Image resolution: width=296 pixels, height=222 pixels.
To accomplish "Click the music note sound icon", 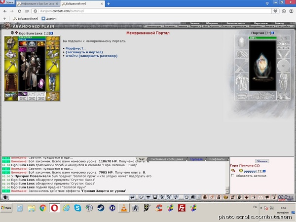I will pyautogui.click(x=176, y=197).
